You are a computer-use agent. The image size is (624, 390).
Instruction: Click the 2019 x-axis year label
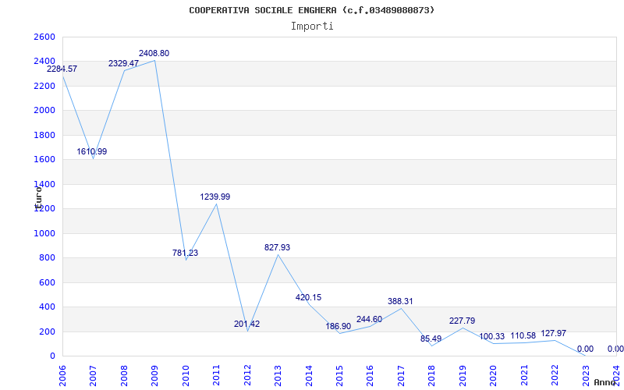[x=463, y=376]
